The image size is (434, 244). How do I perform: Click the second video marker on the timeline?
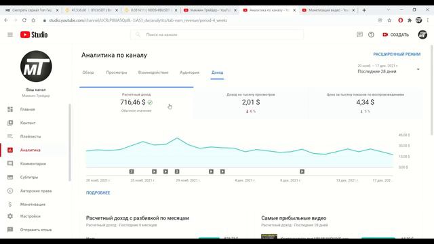coord(154,171)
